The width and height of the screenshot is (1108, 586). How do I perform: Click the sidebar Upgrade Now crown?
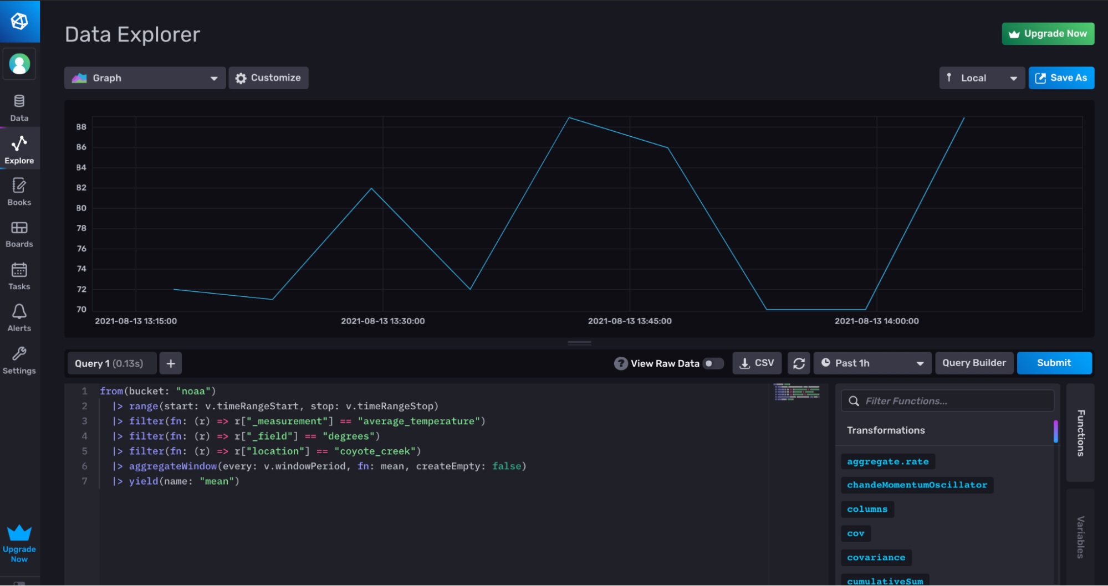coord(19,543)
